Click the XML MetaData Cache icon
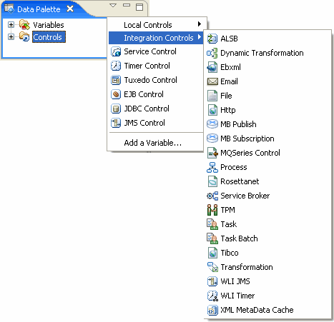The image size is (334, 322). (x=212, y=310)
